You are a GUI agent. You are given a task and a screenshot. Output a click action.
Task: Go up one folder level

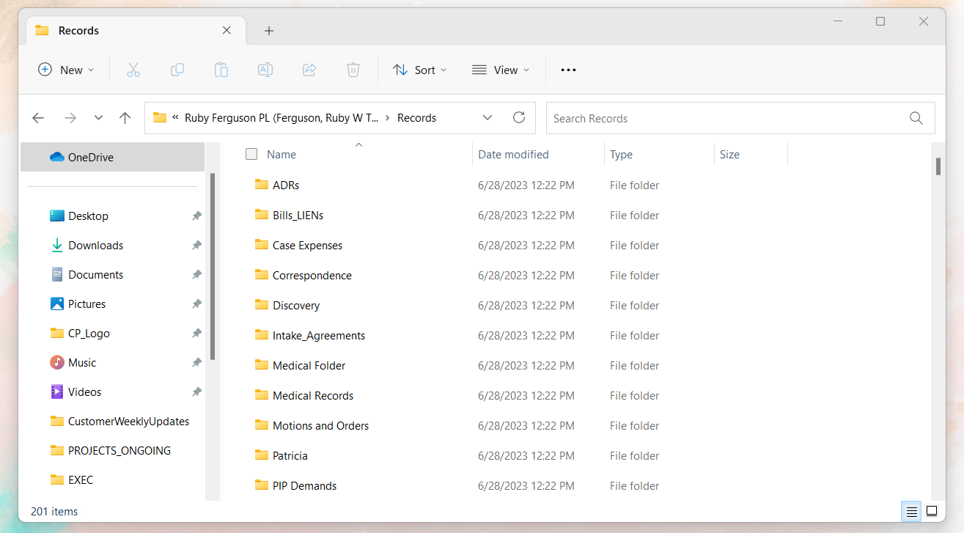[x=125, y=117]
